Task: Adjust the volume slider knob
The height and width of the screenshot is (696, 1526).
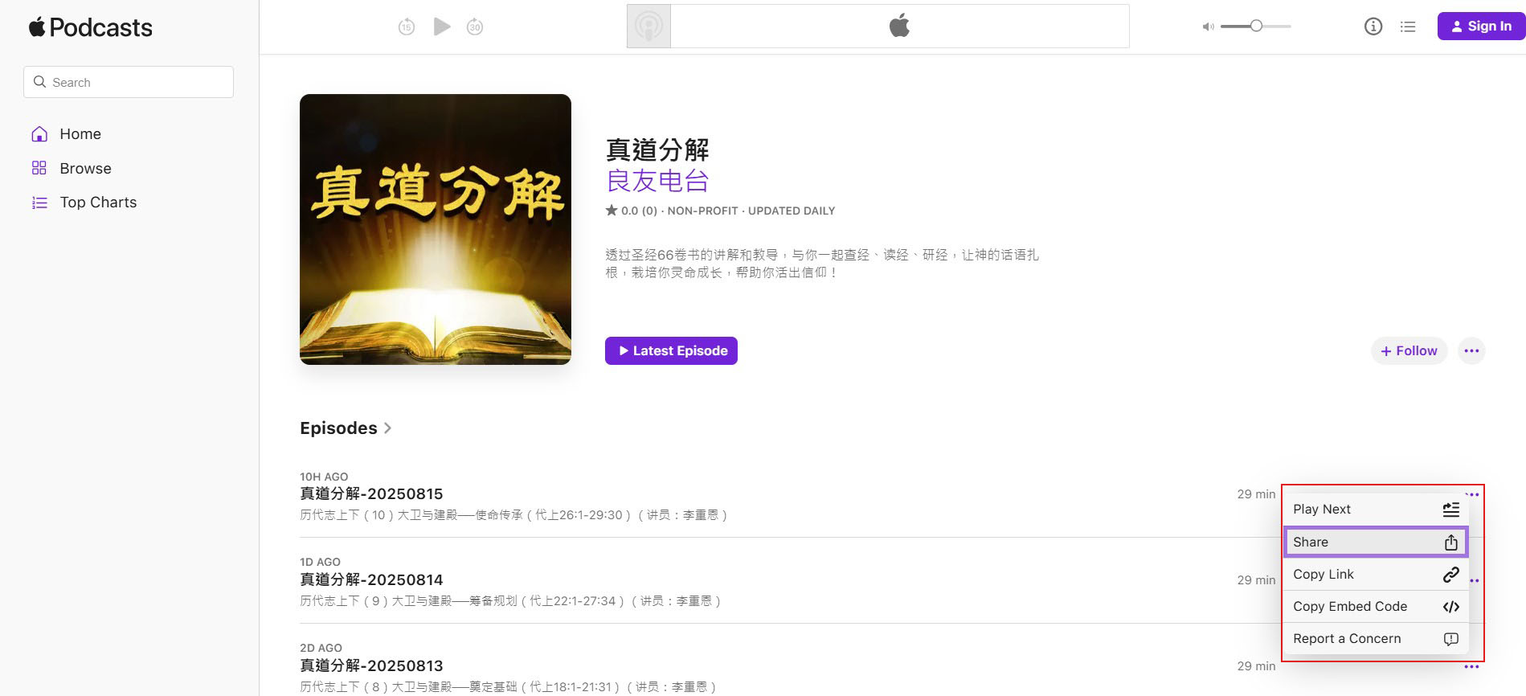Action: coord(1256,26)
